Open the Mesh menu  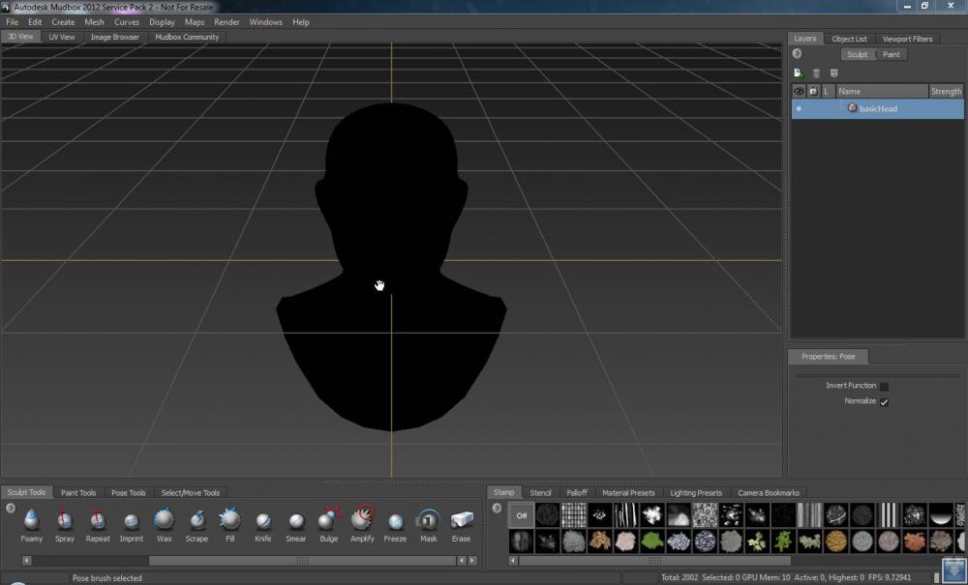coord(94,21)
